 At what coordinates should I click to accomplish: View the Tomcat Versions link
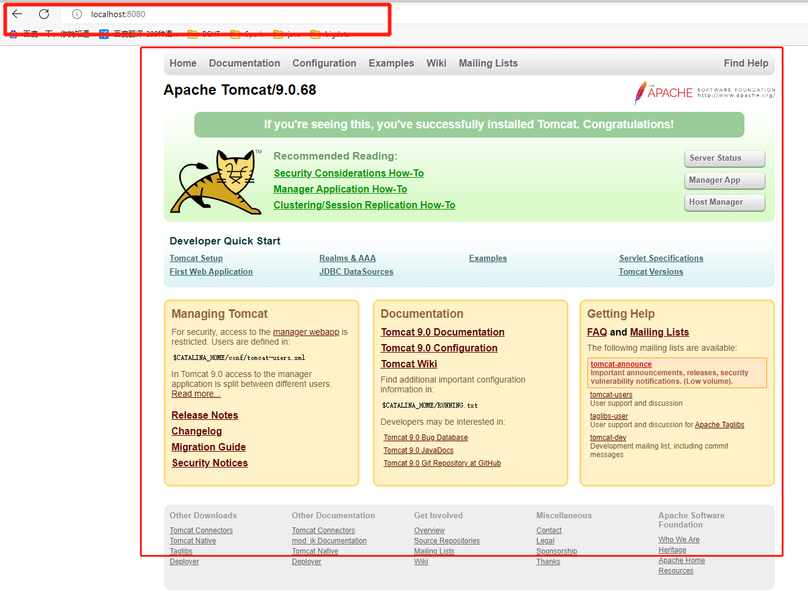651,272
